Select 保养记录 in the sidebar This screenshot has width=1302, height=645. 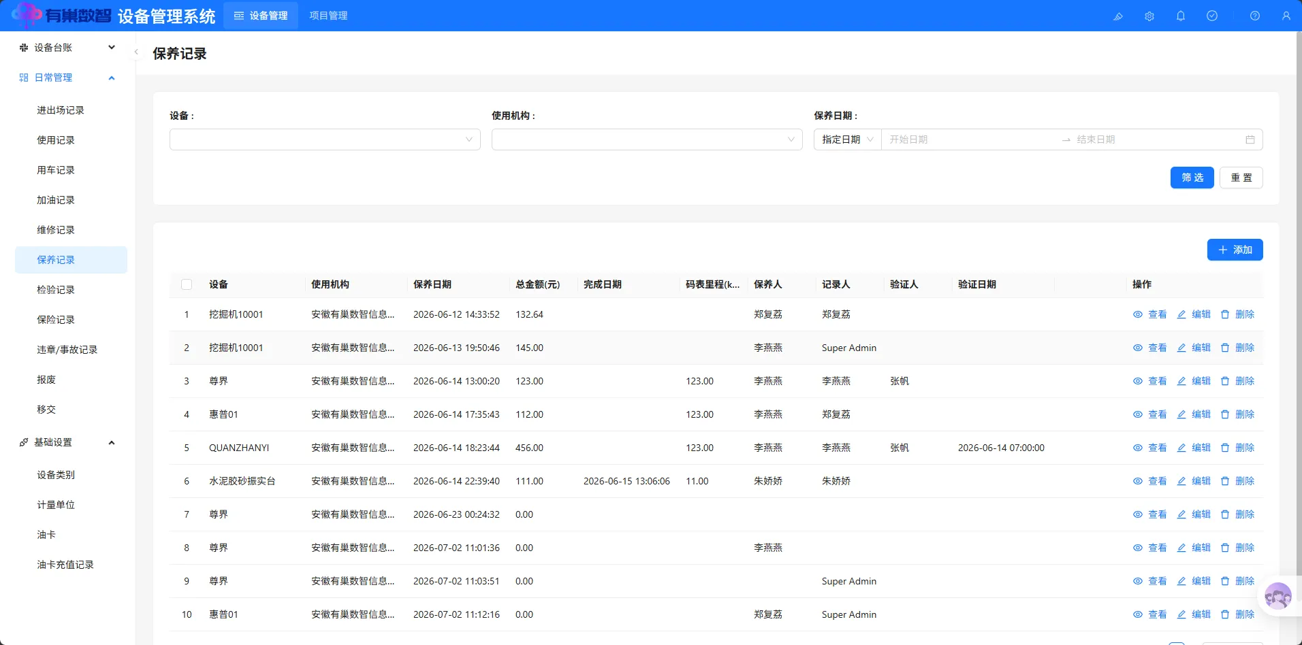[71, 260]
